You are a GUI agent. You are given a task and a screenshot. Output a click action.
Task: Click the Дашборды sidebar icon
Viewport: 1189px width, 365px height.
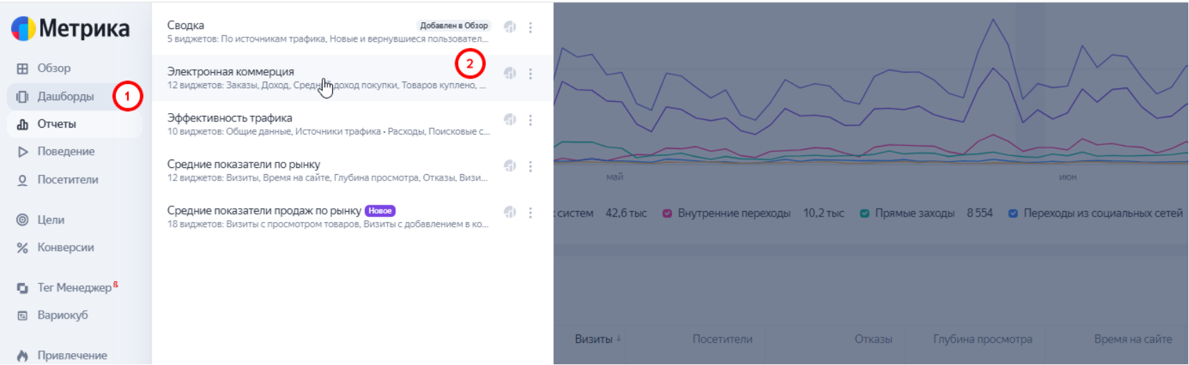pyautogui.click(x=22, y=96)
